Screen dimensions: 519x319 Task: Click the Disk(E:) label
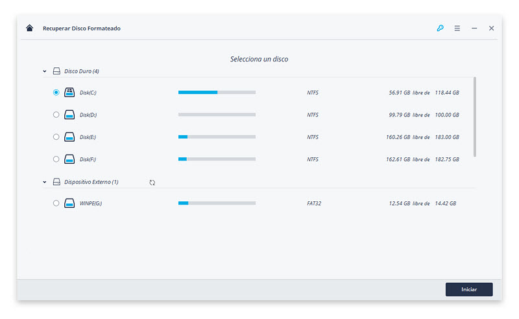[x=88, y=137]
